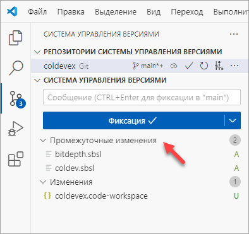Open the Файл menu
249x234 pixels.
[37, 12]
